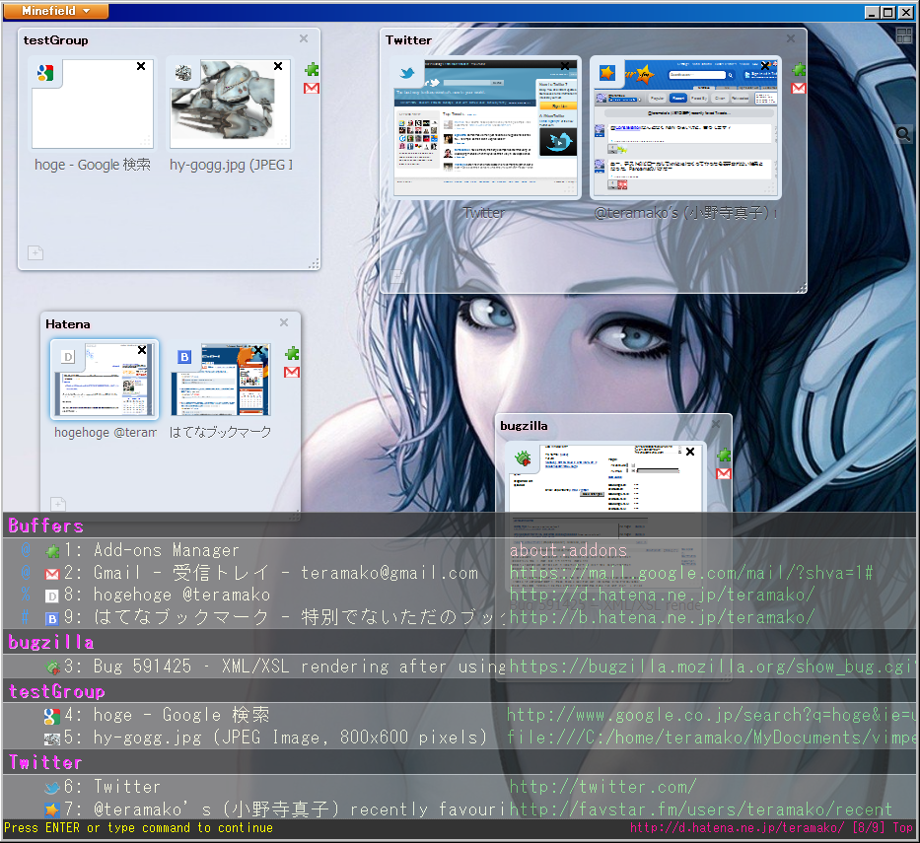
Task: Select buffer 2: Gmail inbox row
Action: pos(460,573)
